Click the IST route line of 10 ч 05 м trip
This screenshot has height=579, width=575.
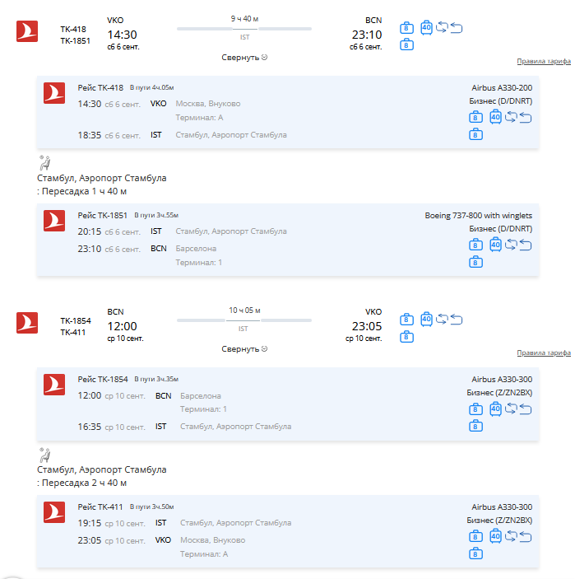244,320
